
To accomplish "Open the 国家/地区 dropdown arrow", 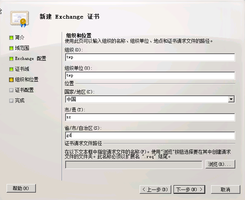I will point(231,99).
